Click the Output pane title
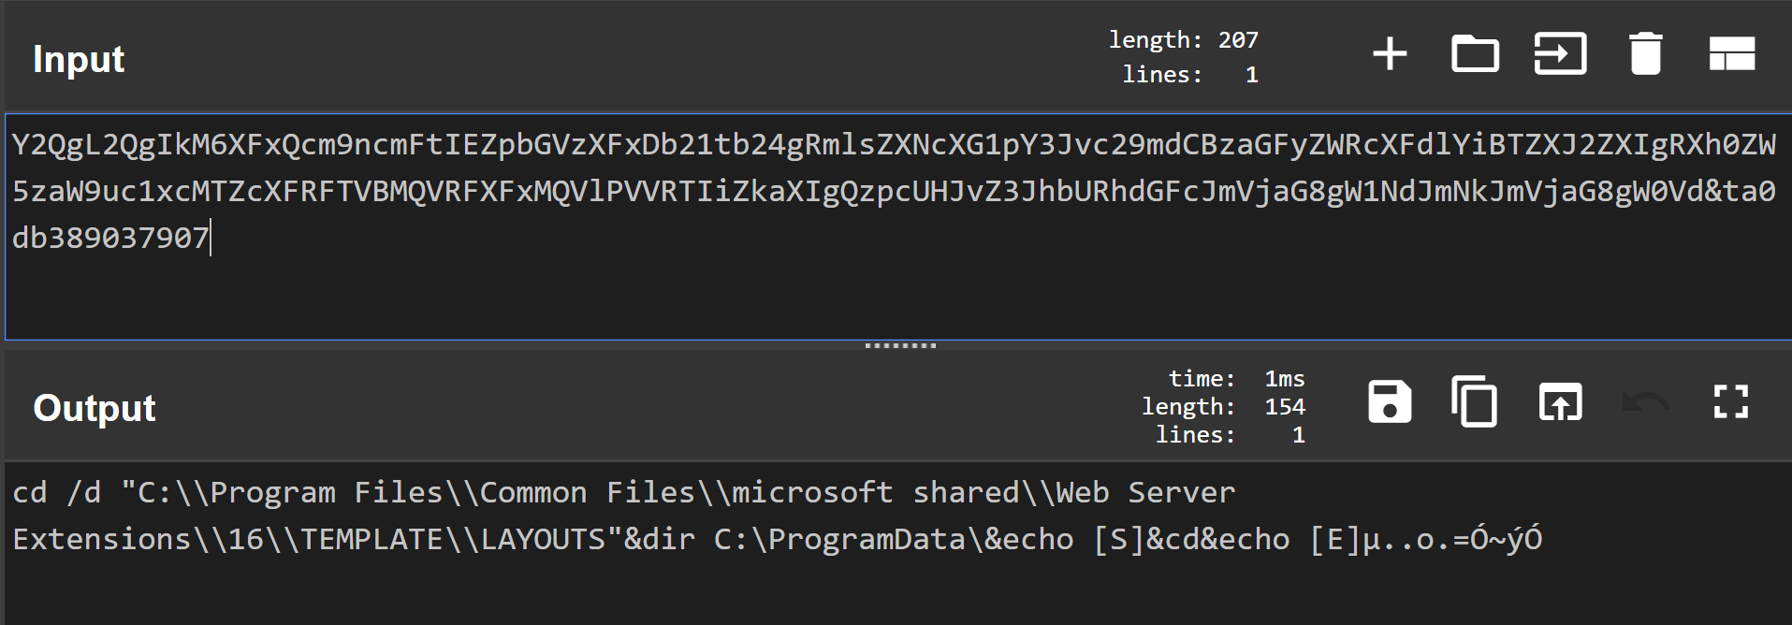Image resolution: width=1792 pixels, height=625 pixels. pyautogui.click(x=95, y=408)
